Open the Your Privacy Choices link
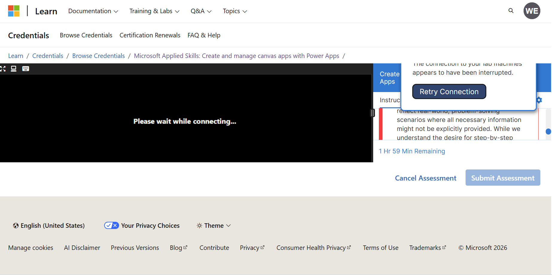 (150, 226)
